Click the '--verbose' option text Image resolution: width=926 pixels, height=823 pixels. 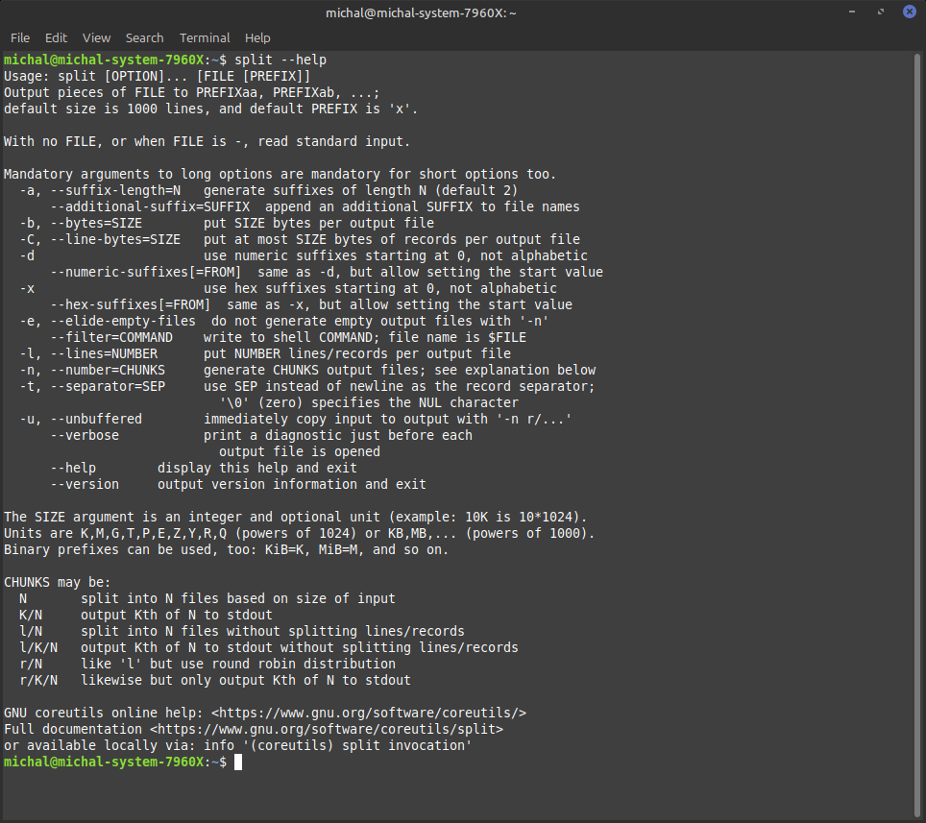[85, 435]
